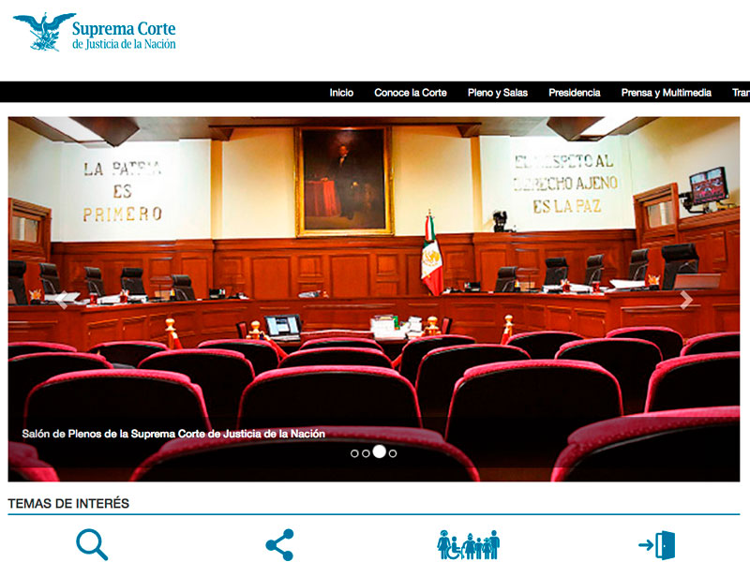Open Prensa y Multimedia menu
Viewport: 750px width, 562px height.
pyautogui.click(x=667, y=93)
